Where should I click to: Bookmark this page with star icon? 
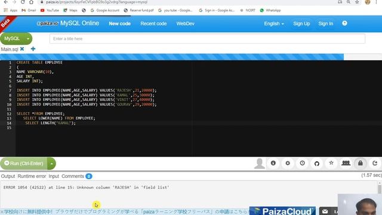click(357, 2)
